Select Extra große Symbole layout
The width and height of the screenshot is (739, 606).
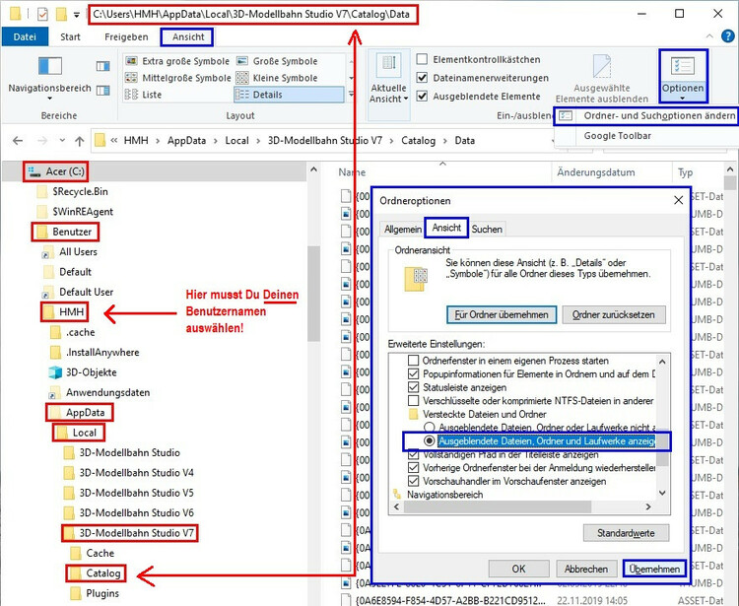(x=177, y=61)
